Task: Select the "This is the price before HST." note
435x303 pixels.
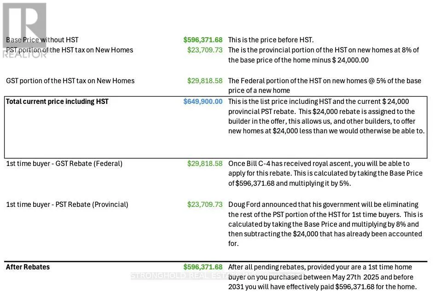Action: pyautogui.click(x=271, y=40)
